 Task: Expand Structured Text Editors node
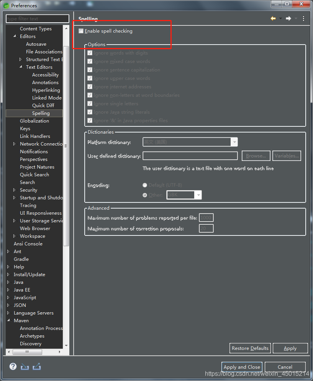(21, 59)
